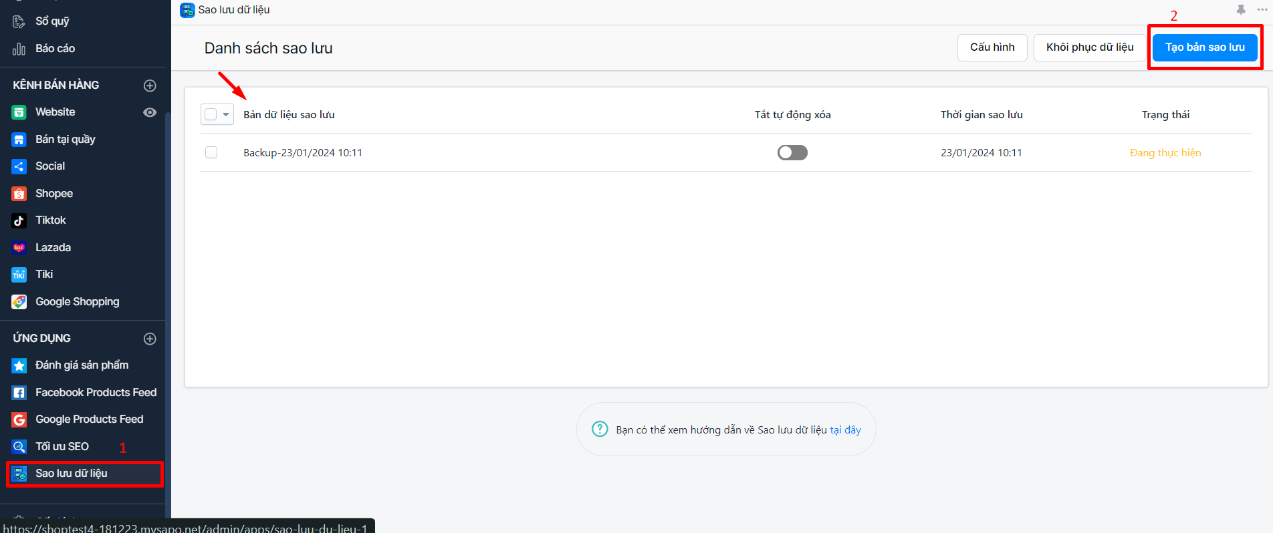Select all backups header checkbox
The image size is (1273, 533).
pos(211,114)
